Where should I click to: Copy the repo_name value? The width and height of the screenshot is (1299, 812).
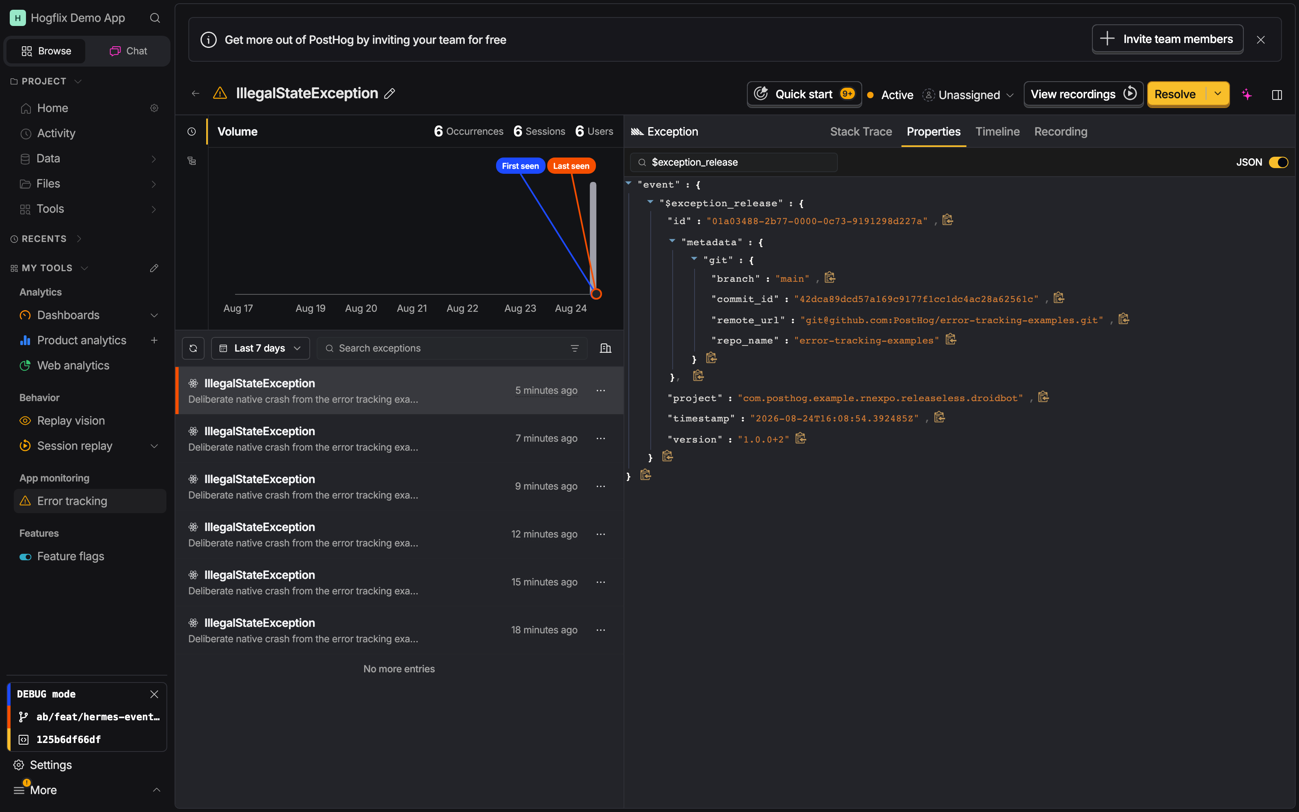tap(951, 339)
